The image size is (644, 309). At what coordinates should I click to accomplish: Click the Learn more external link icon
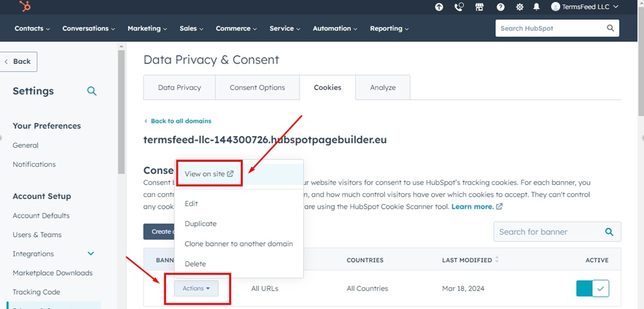pos(500,207)
